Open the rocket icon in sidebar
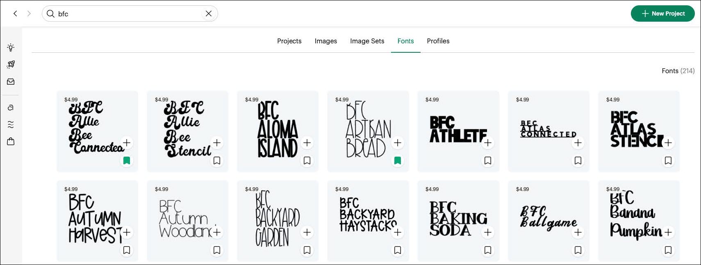The image size is (701, 265). pyautogui.click(x=11, y=65)
